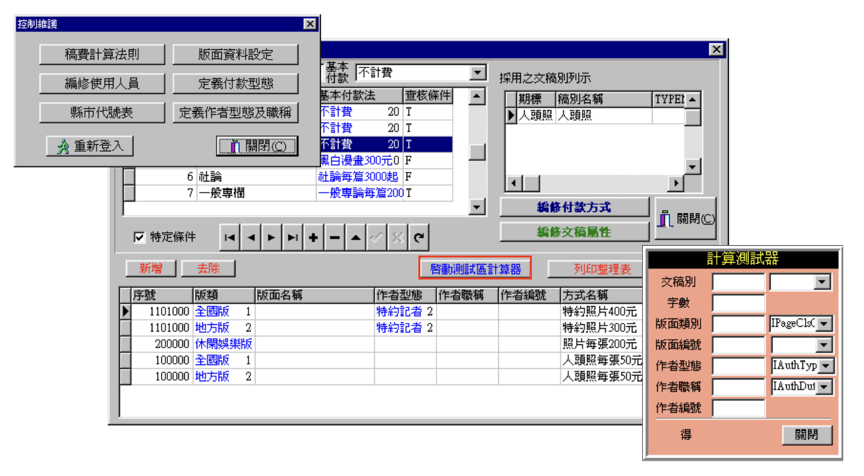Jump to last record in navigator
Screen dimensions: 864x476
[x=293, y=238]
